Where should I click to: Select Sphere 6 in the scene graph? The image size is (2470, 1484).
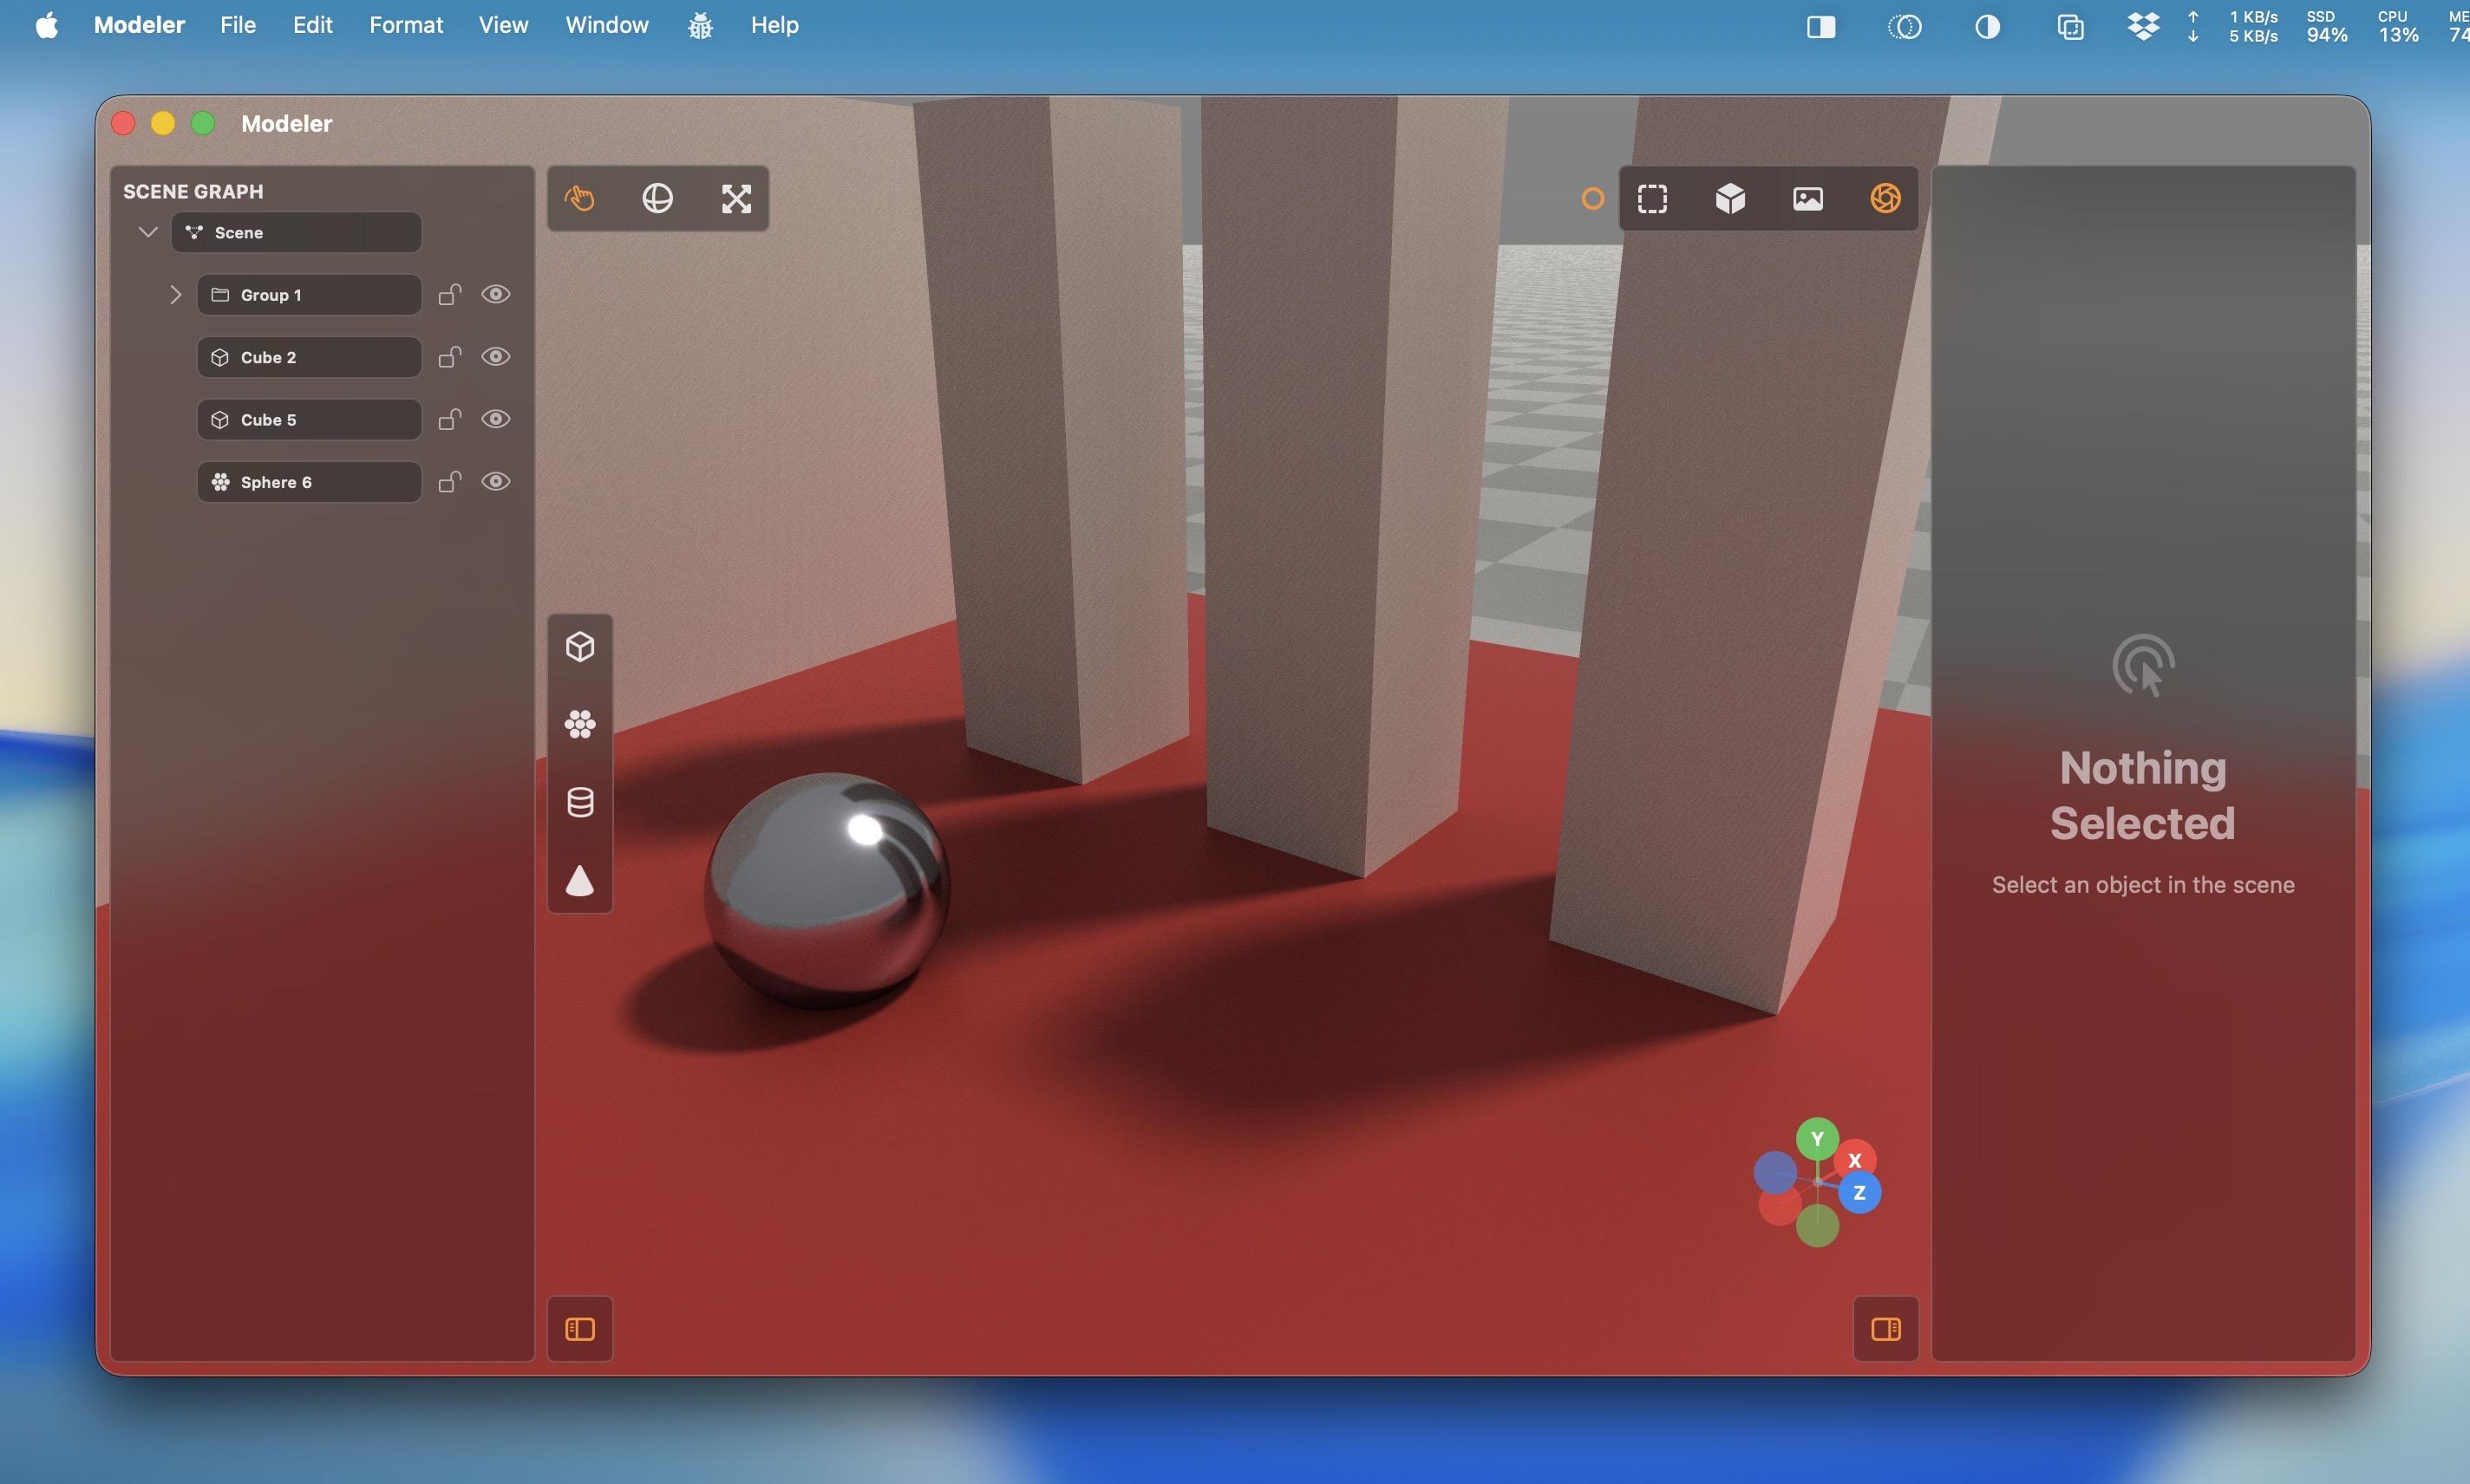pyautogui.click(x=309, y=481)
